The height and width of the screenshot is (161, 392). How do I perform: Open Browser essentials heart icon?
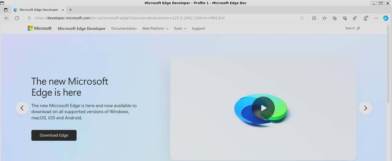[x=345, y=18]
